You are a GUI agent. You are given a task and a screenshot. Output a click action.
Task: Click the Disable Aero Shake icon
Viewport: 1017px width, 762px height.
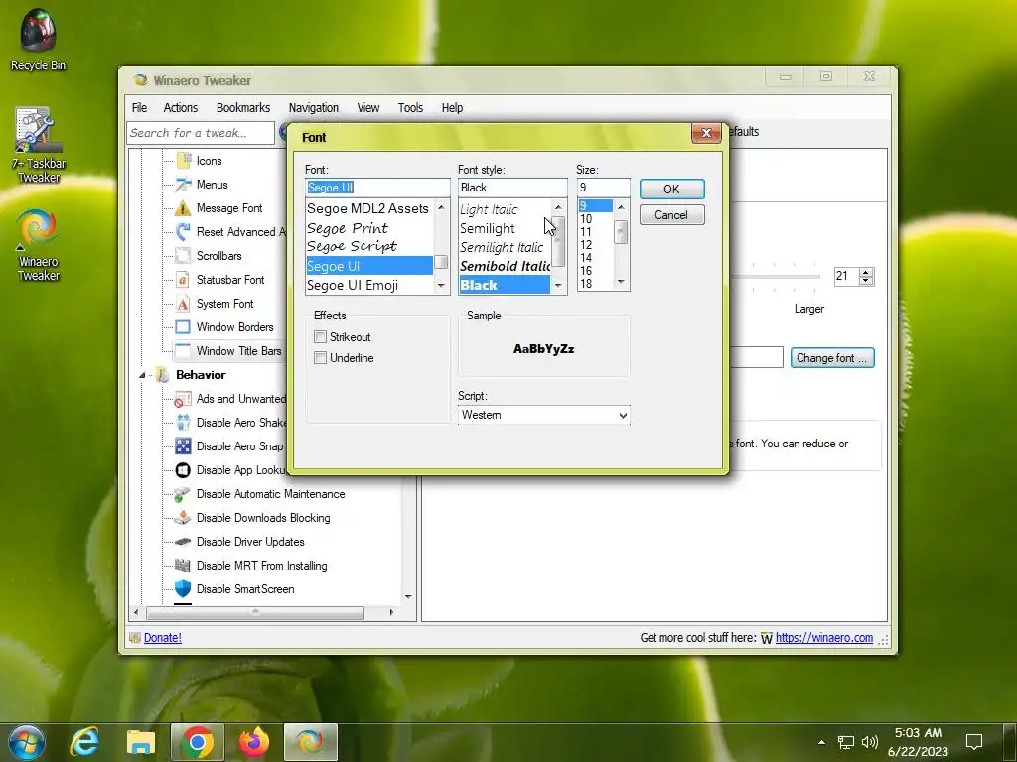[x=184, y=423]
